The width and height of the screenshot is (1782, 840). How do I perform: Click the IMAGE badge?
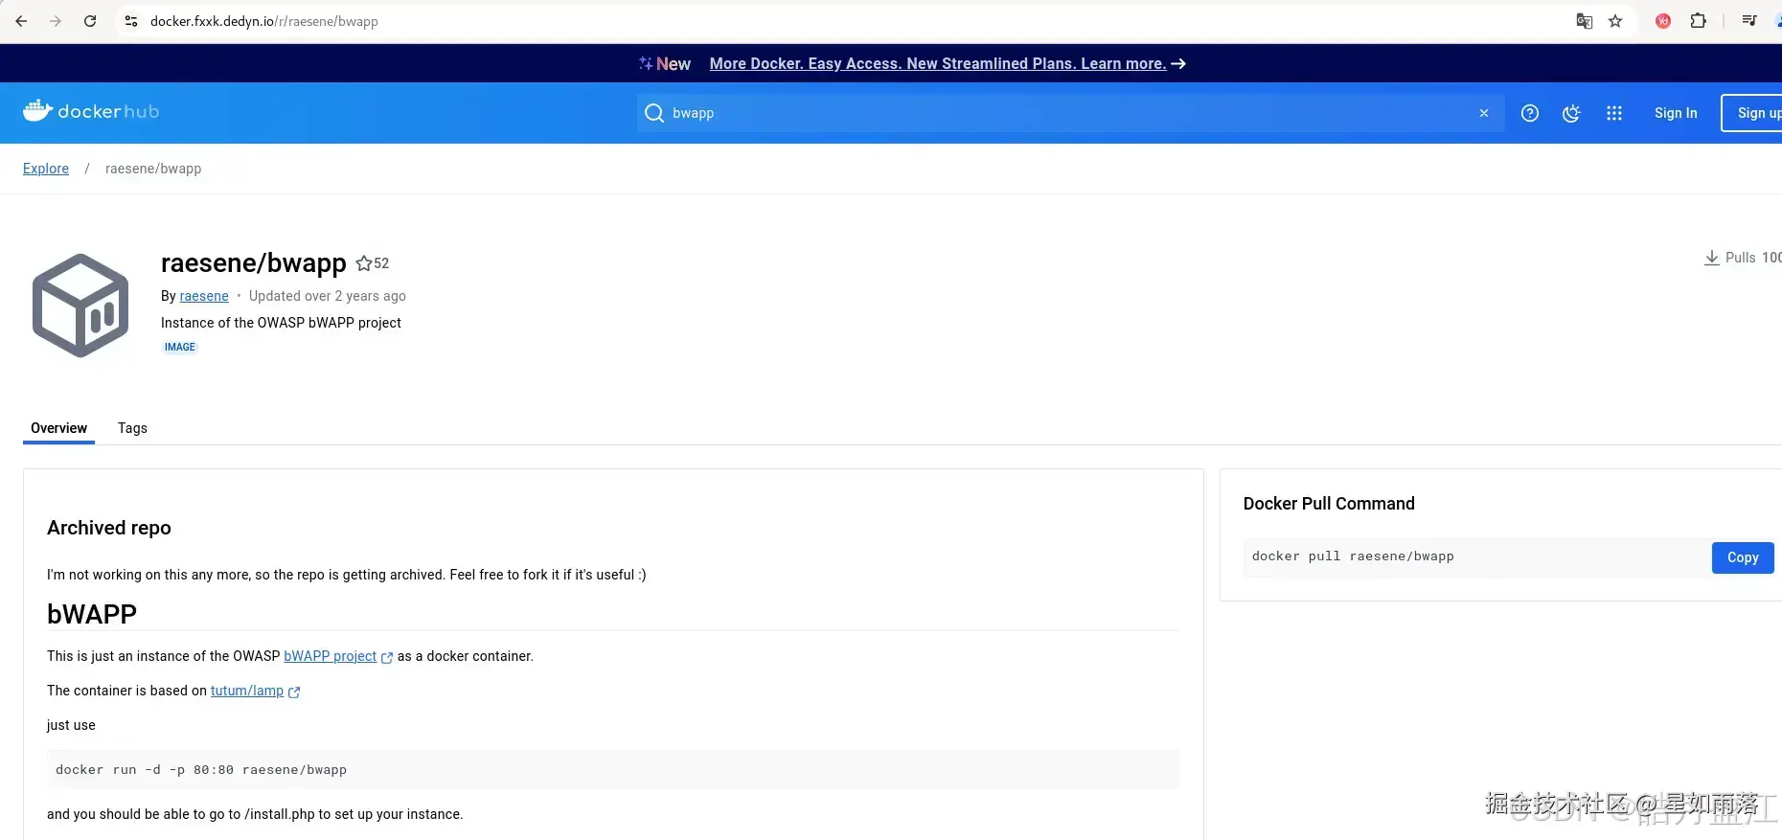180,347
